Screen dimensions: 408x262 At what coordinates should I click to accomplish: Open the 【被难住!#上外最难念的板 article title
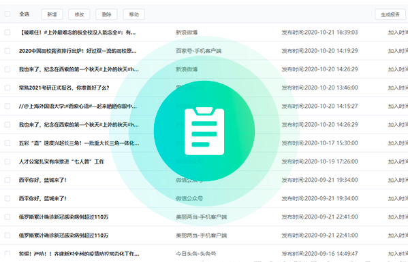[x=77, y=33]
